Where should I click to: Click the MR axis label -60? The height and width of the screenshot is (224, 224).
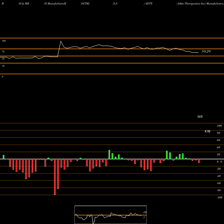pyautogui.click(x=219, y=183)
